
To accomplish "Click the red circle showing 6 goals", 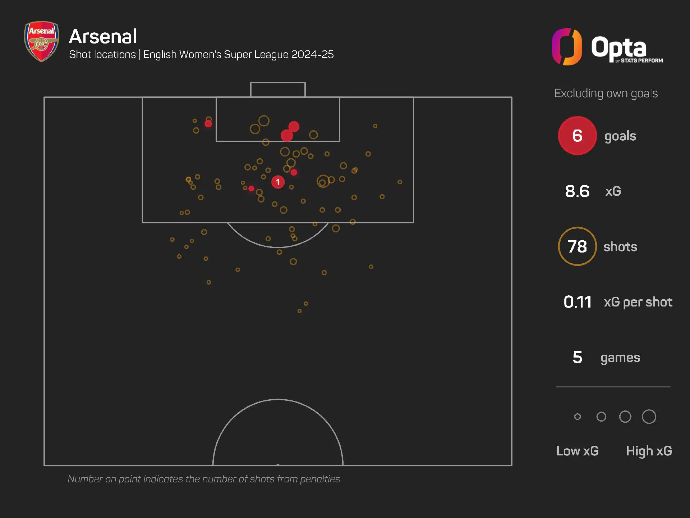I will coord(577,136).
